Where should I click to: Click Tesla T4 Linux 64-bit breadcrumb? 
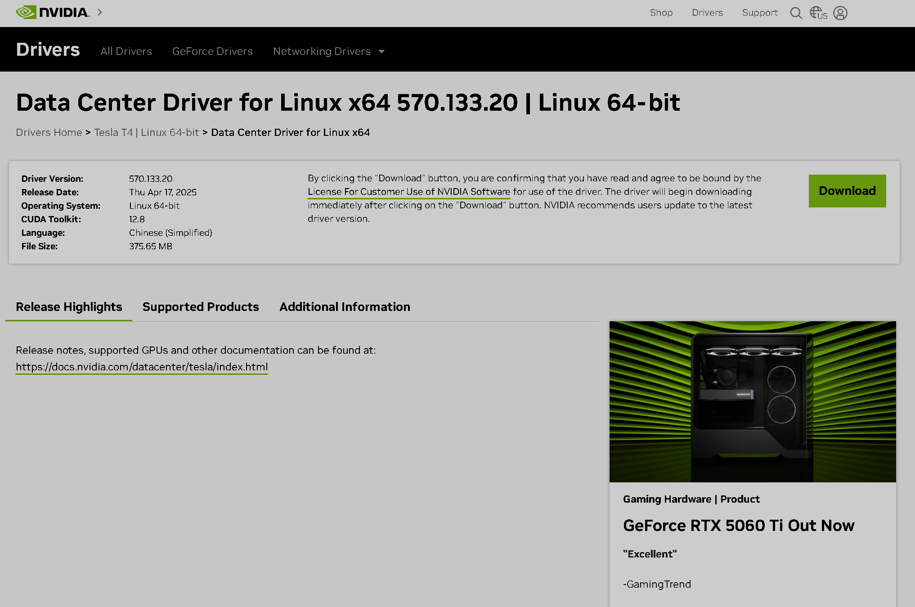(x=146, y=132)
